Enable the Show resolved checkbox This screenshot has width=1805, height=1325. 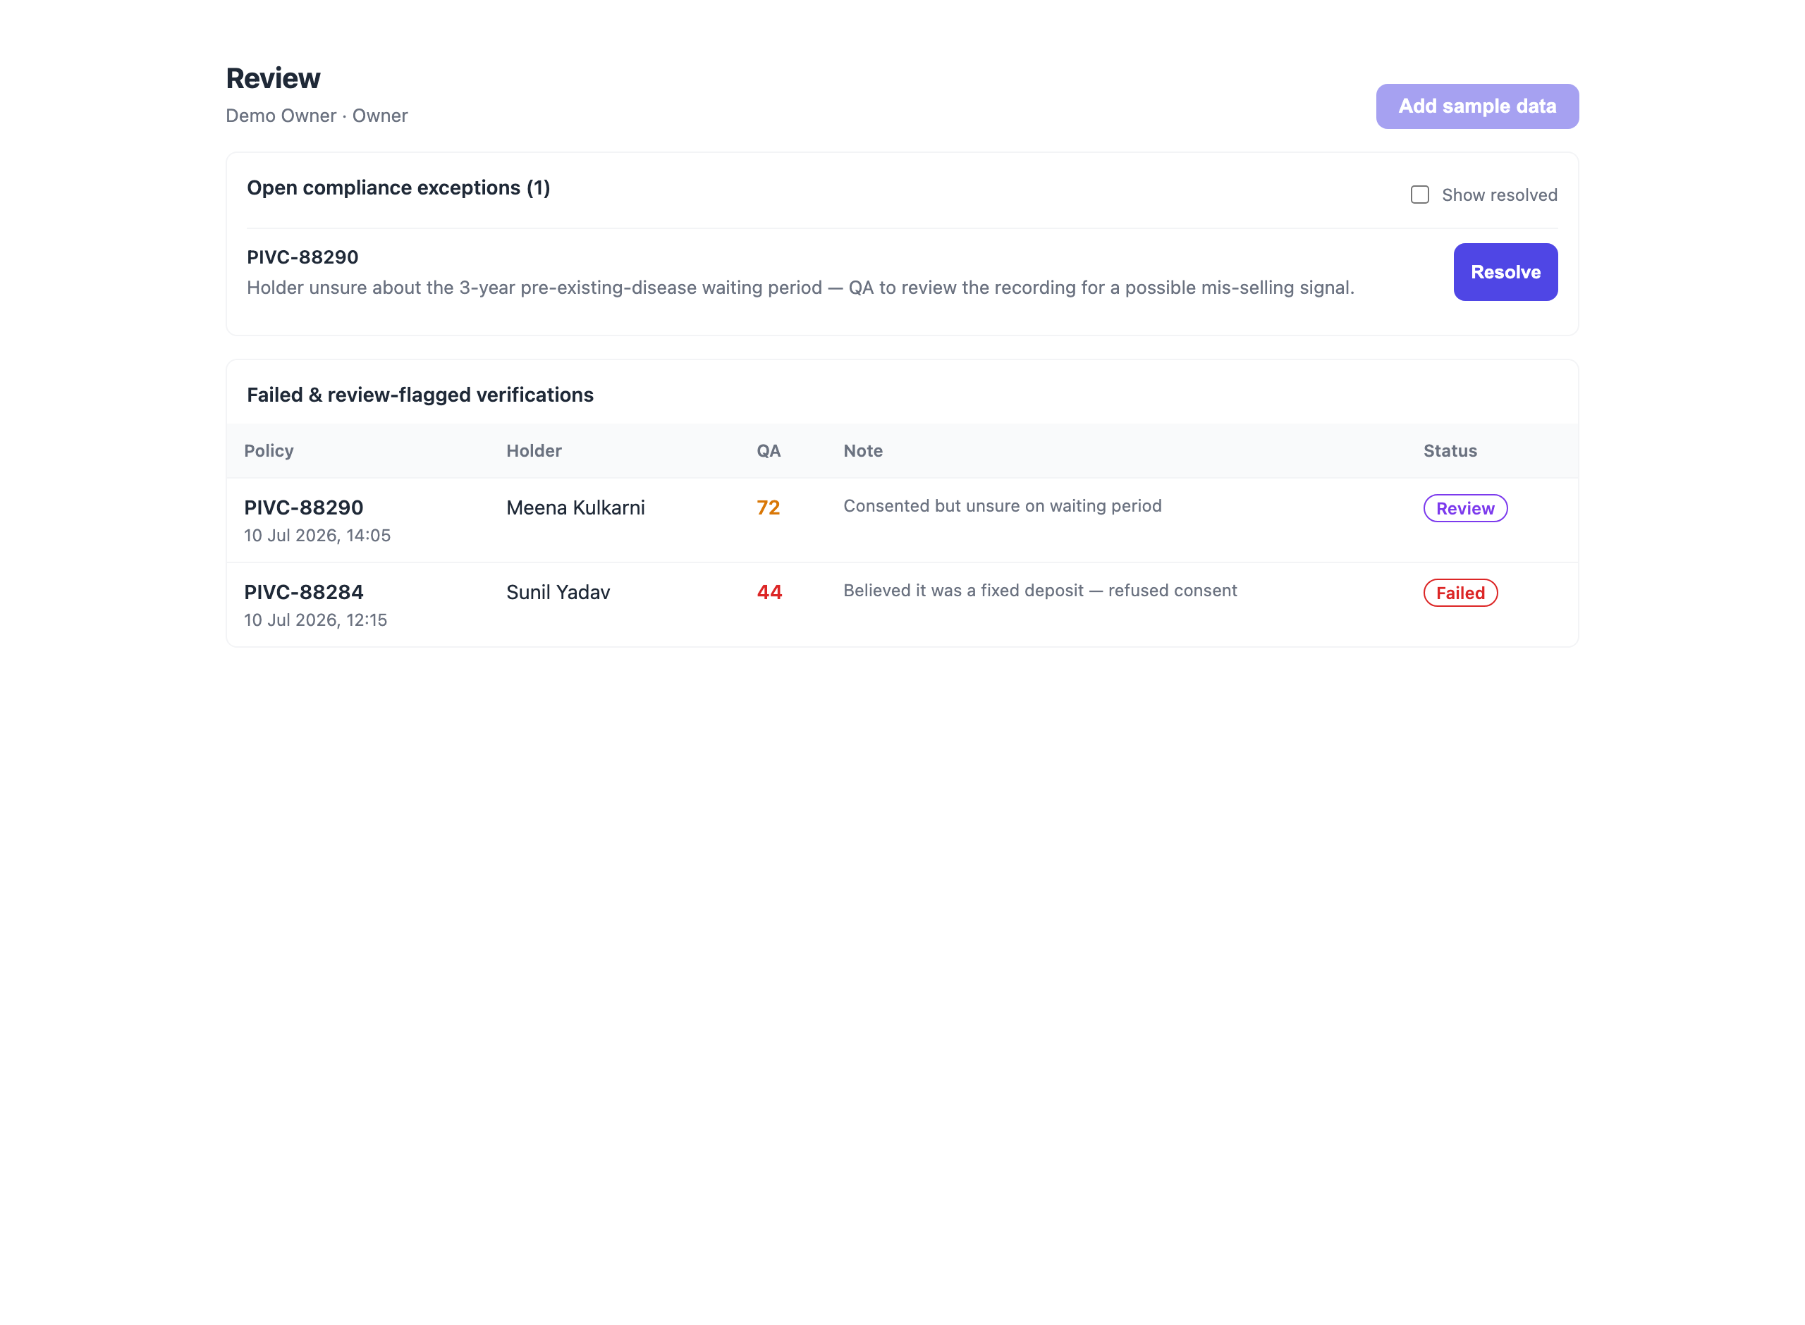pyautogui.click(x=1419, y=195)
